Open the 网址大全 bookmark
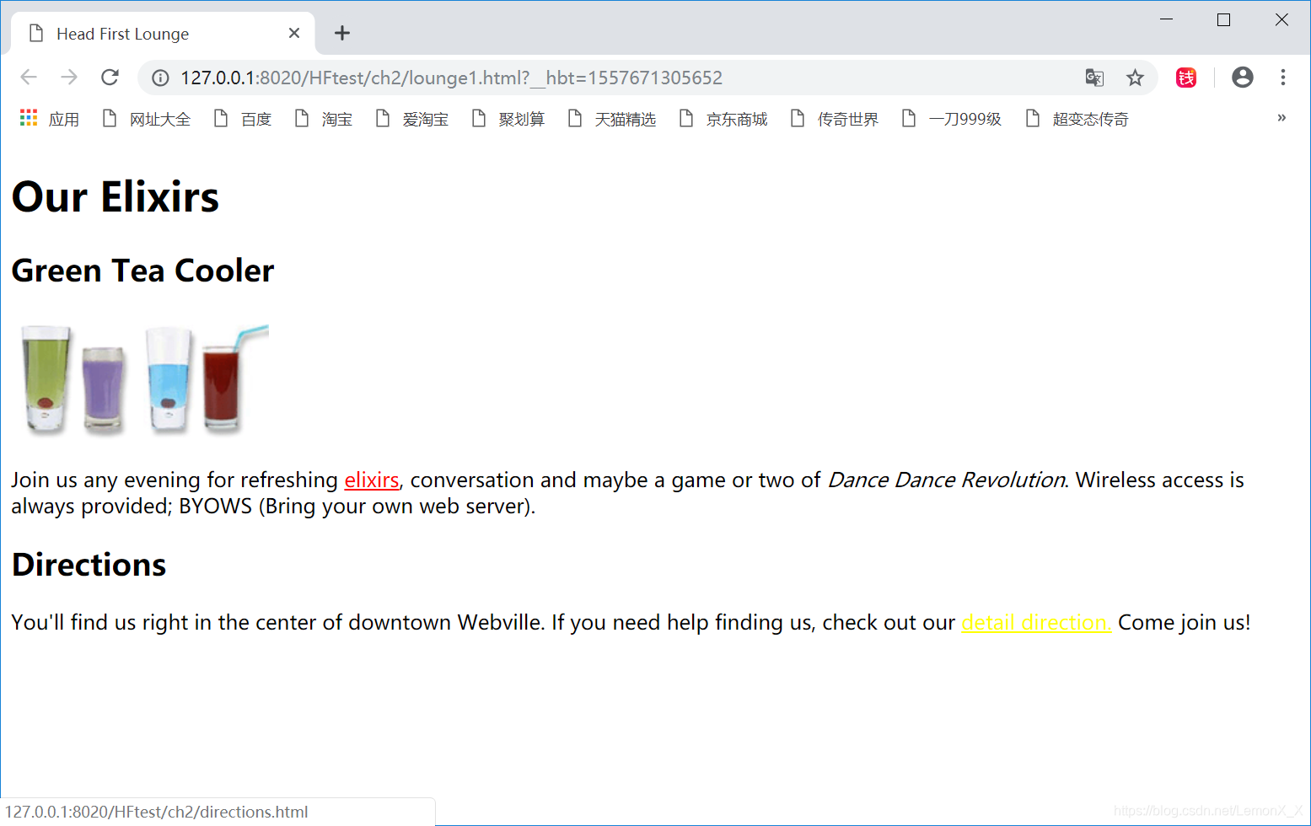Image resolution: width=1311 pixels, height=826 pixels. tap(147, 119)
